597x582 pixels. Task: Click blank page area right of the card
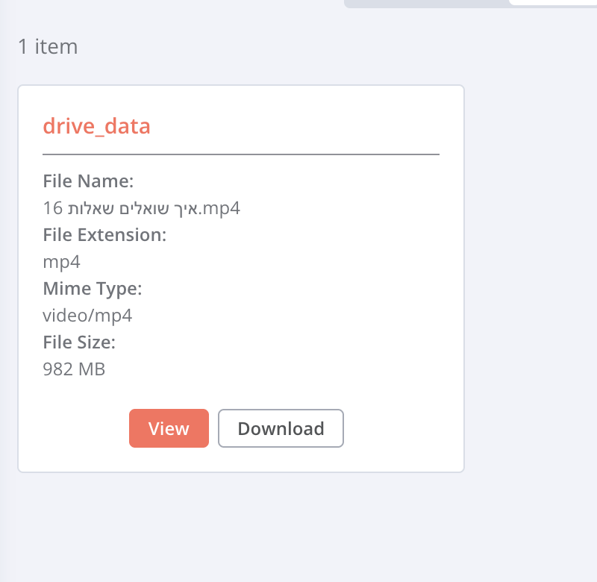(531, 278)
